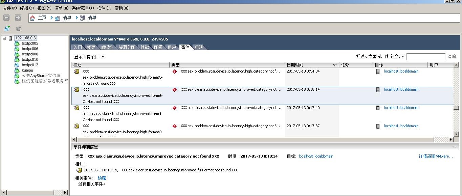Click the home icon in the breadcrumb
462x196 pixels.
pyautogui.click(x=32, y=18)
